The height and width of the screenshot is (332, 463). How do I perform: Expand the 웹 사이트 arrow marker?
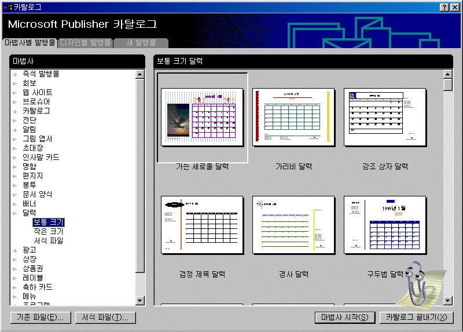click(x=15, y=93)
